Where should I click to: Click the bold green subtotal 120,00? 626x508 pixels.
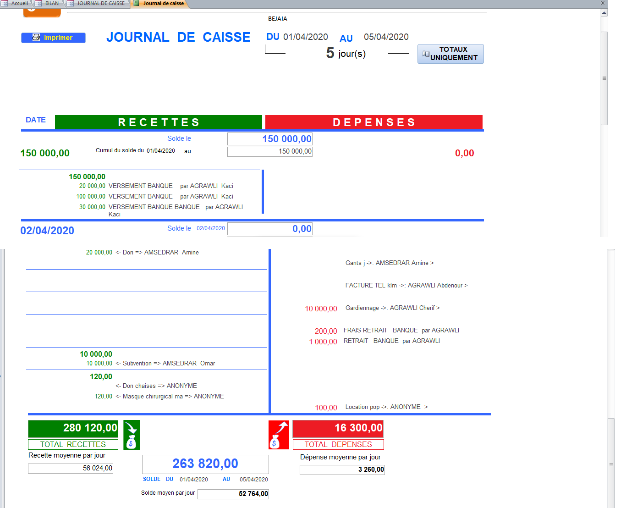pos(101,376)
